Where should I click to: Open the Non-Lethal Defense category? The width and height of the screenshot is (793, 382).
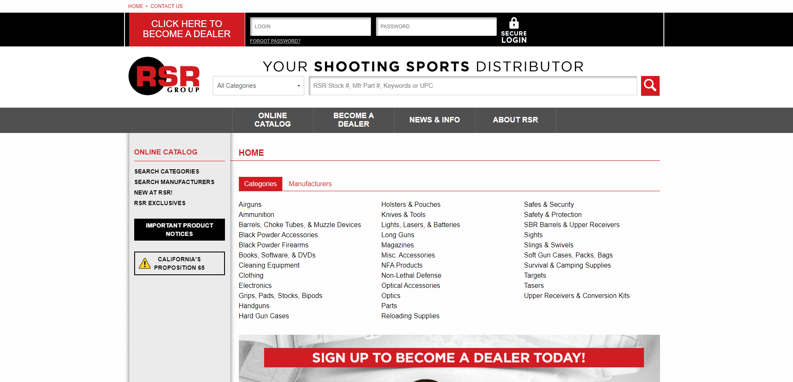(411, 275)
